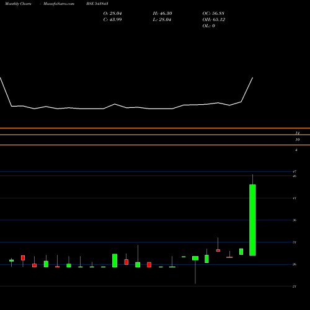Select the low value "L: 28.04"
This screenshot has width=310, height=310.
pyautogui.click(x=162, y=20)
